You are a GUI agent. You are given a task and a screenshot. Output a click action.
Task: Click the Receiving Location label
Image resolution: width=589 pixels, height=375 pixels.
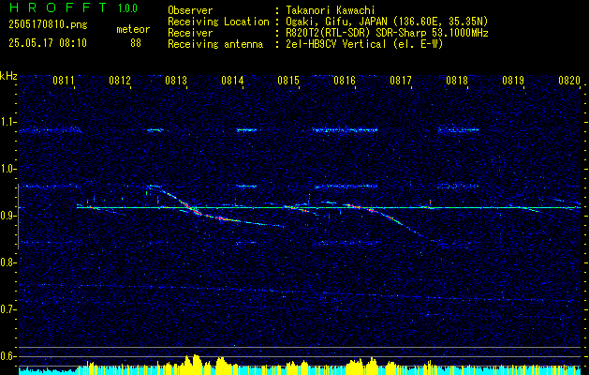click(x=218, y=22)
